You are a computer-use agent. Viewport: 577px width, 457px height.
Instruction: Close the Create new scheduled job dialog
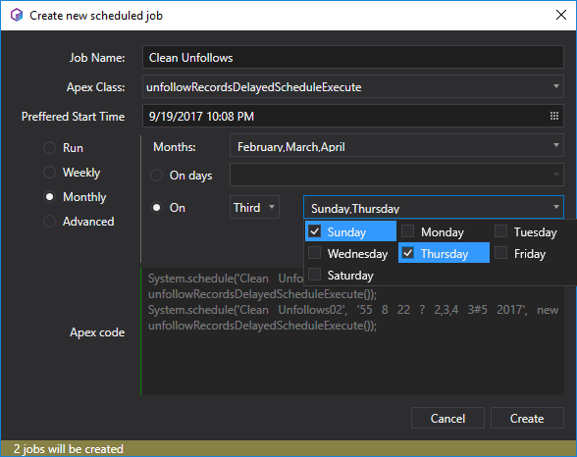tap(561, 15)
